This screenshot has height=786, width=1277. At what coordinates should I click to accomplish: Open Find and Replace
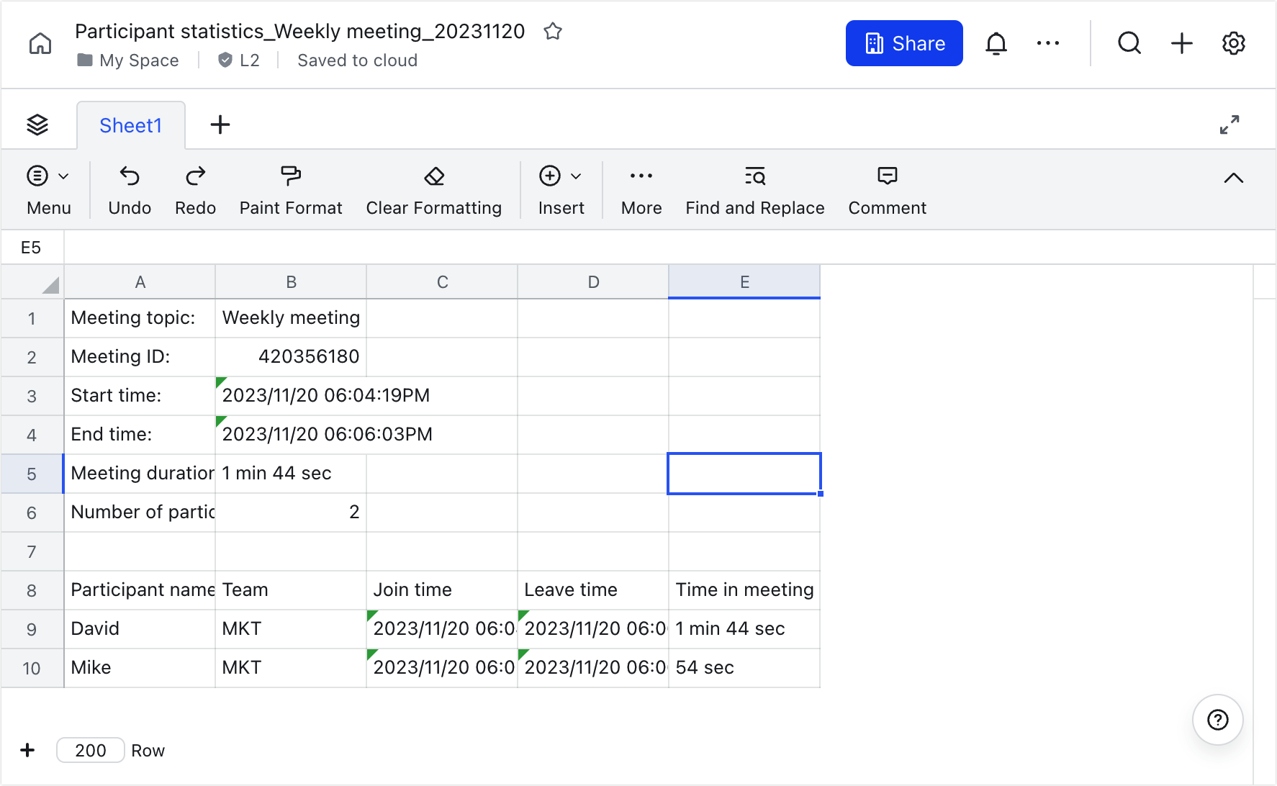[x=754, y=176]
